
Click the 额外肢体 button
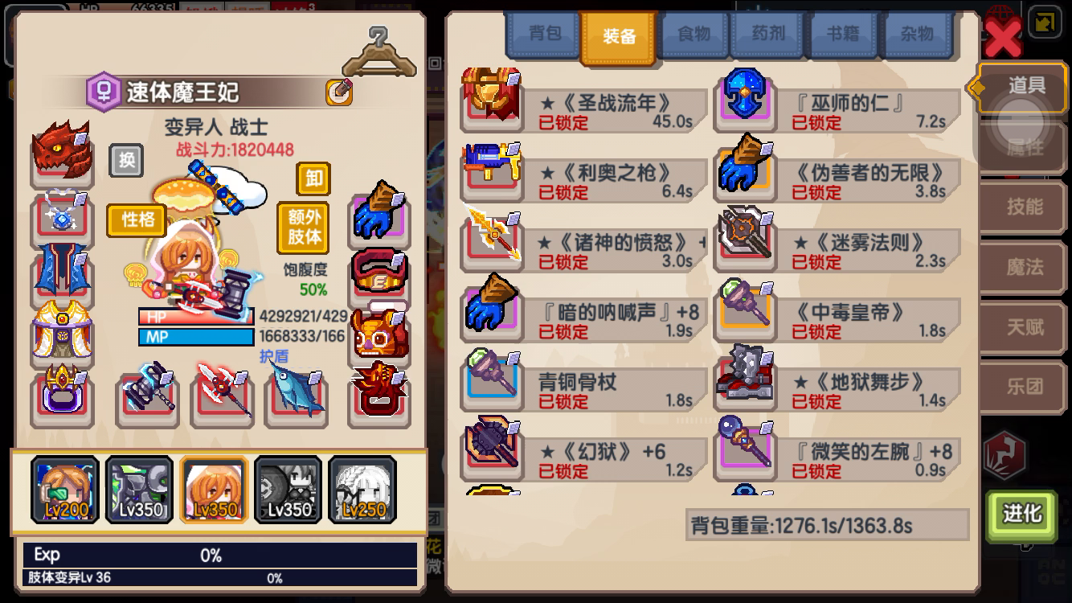coord(303,228)
